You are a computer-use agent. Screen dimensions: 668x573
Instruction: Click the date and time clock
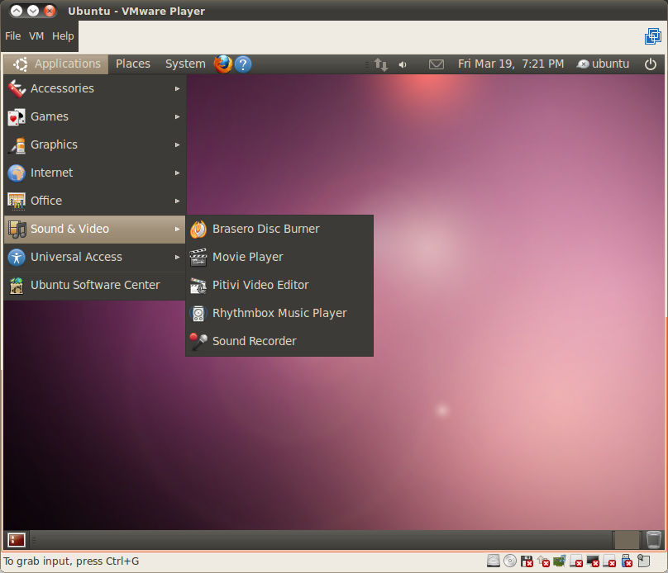coord(511,64)
